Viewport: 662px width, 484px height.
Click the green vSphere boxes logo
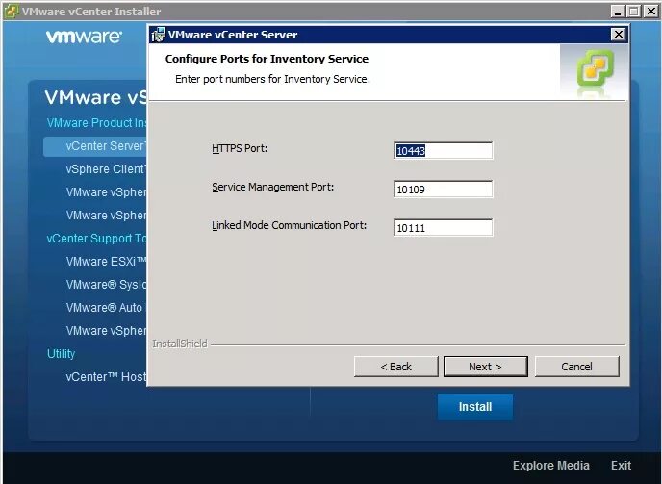596,67
